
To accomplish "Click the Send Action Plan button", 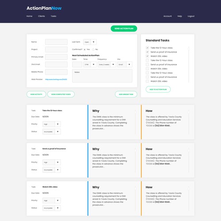I will coord(124,28).
